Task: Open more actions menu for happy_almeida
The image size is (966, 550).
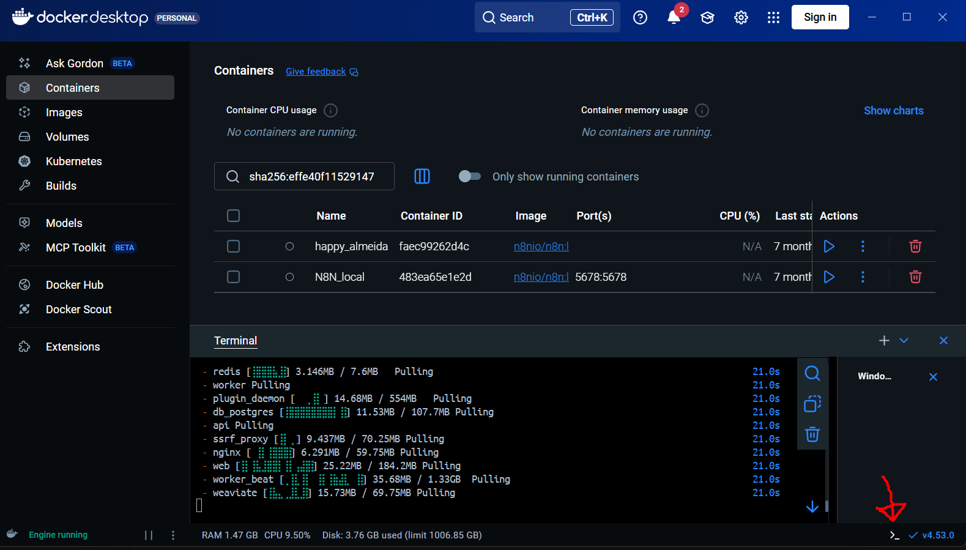Action: click(863, 246)
